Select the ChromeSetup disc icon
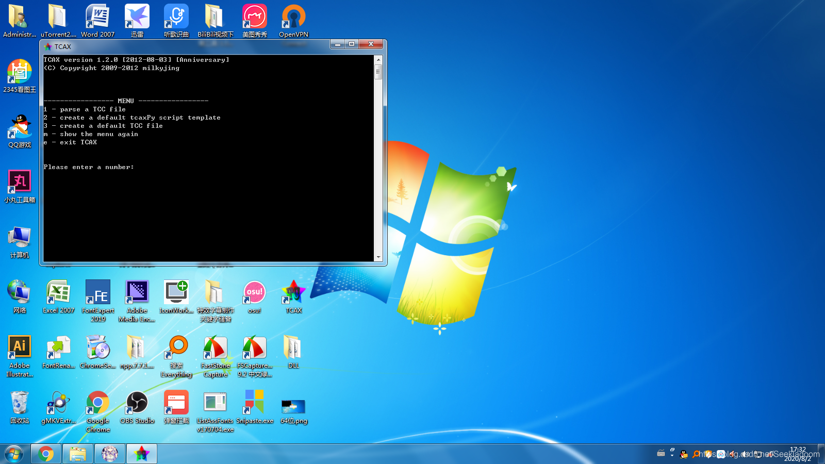This screenshot has width=825, height=464. pos(98,352)
